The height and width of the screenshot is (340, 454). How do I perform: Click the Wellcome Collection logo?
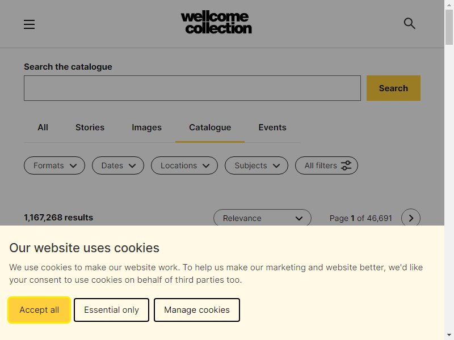[x=216, y=23]
